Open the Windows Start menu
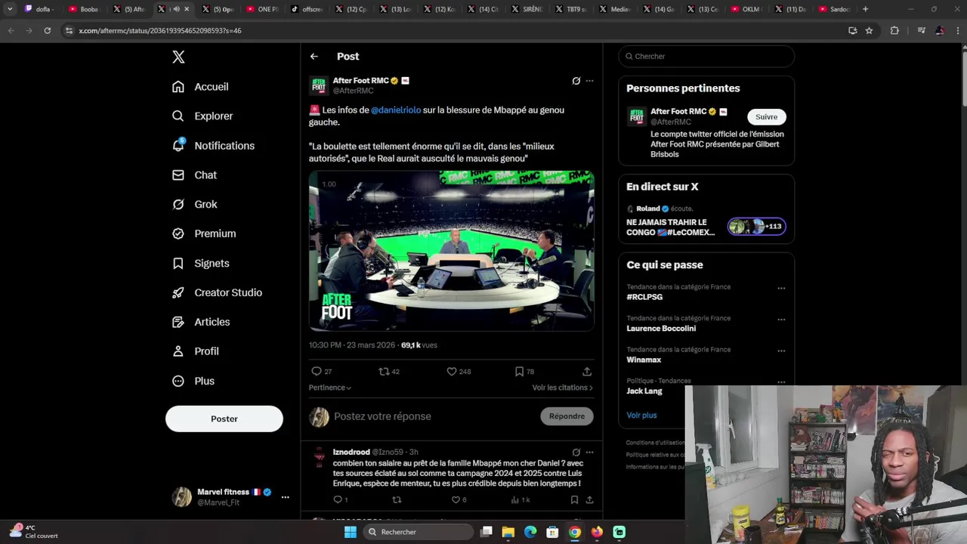Image resolution: width=967 pixels, height=544 pixels. (351, 532)
